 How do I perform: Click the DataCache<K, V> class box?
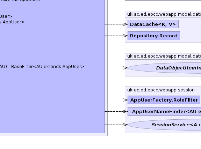point(153,24)
